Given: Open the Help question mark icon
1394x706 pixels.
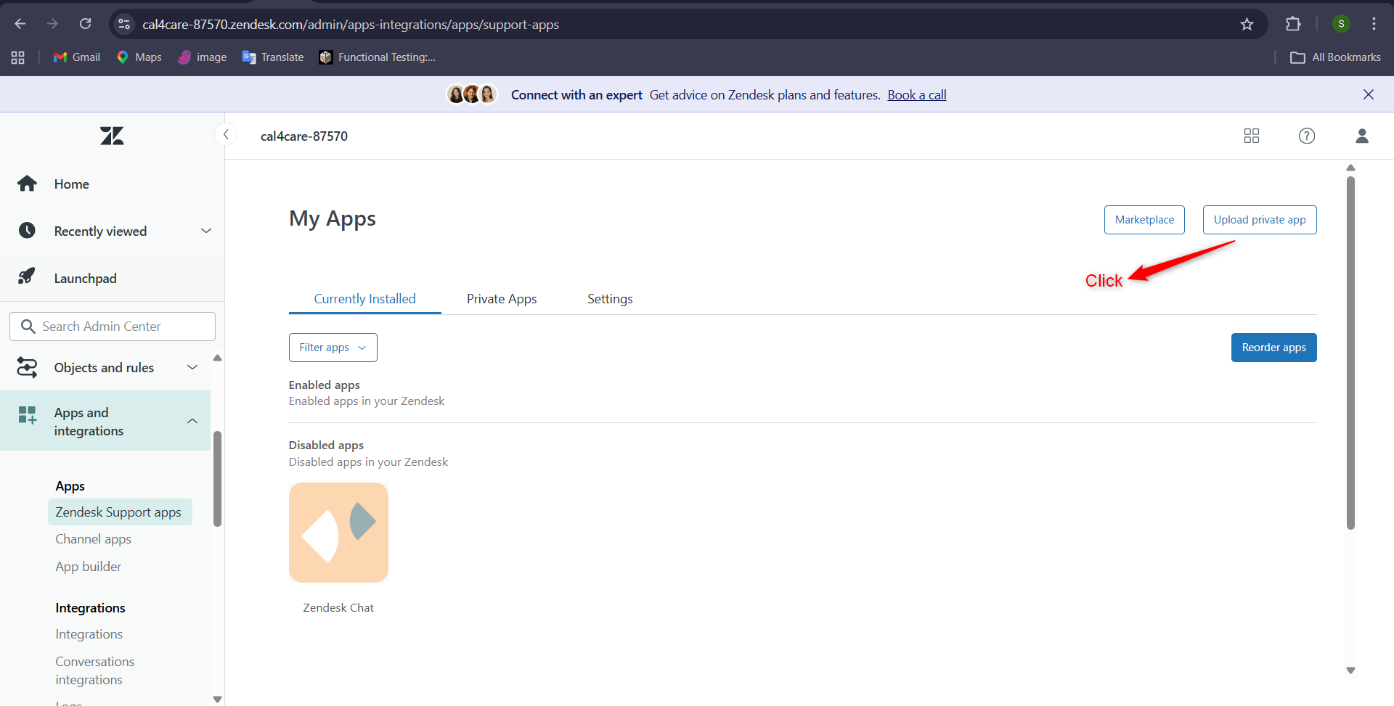Looking at the screenshot, I should 1307,136.
